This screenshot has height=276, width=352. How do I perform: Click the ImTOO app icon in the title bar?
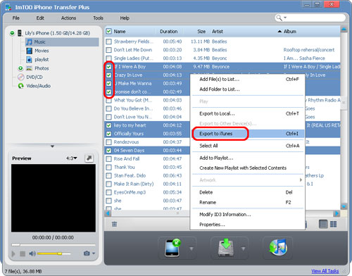point(8,7)
